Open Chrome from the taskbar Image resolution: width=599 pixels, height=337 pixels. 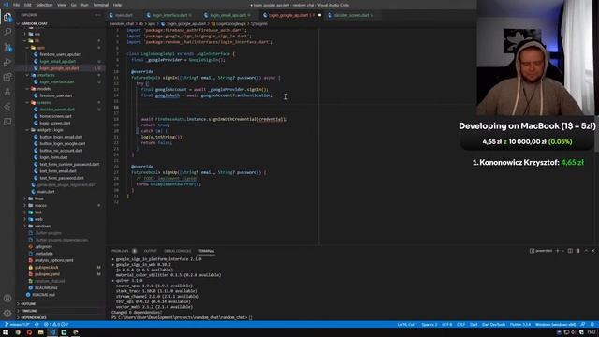pos(18,332)
